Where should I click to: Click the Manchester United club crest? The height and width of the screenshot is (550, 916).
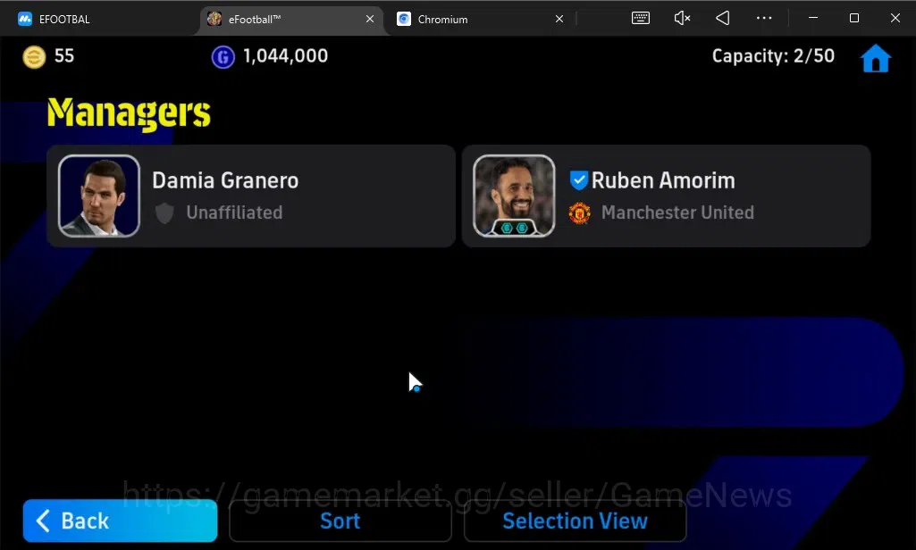579,213
